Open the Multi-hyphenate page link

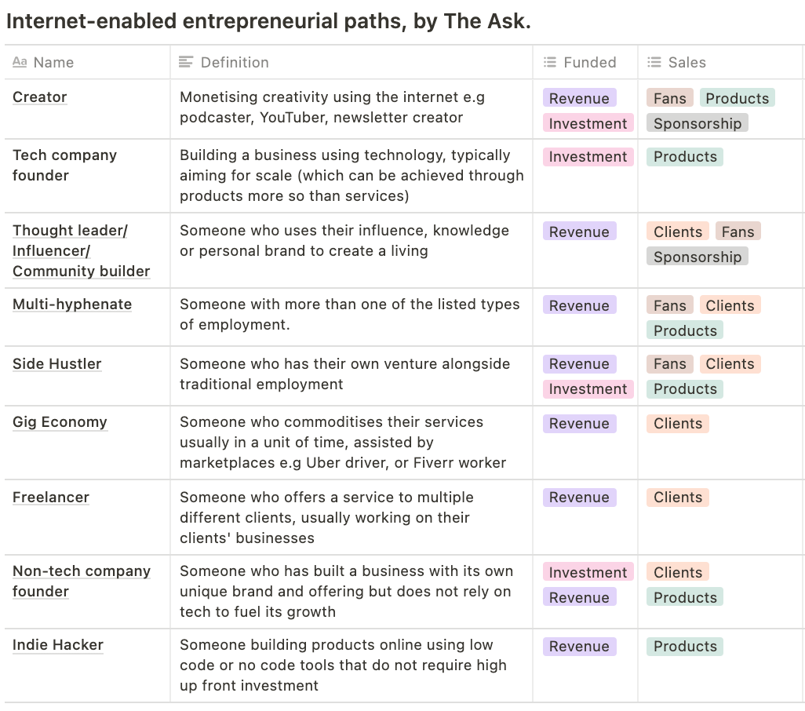click(x=71, y=304)
